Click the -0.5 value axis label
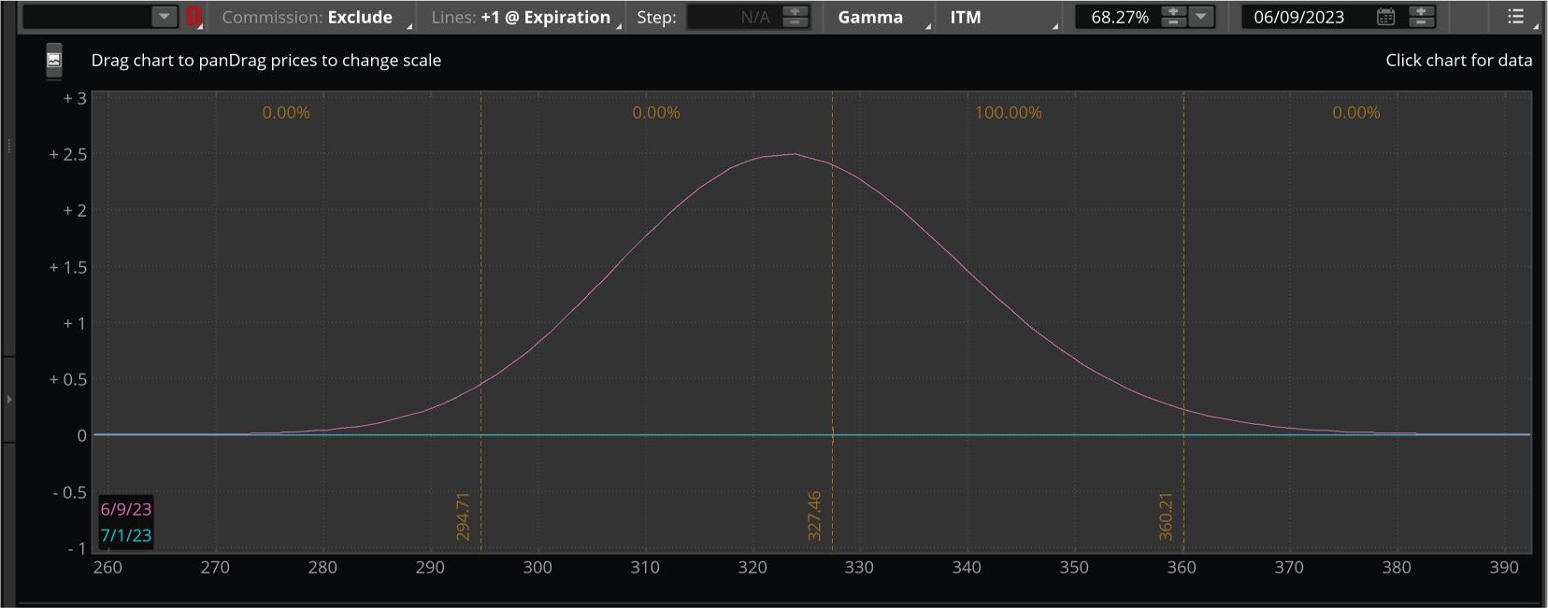 [70, 492]
